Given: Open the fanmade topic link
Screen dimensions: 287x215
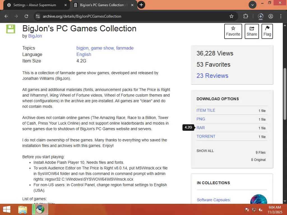Looking at the screenshot, I should coord(125,48).
